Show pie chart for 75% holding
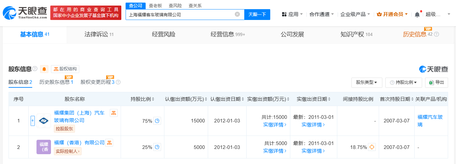 (x=157, y=121)
